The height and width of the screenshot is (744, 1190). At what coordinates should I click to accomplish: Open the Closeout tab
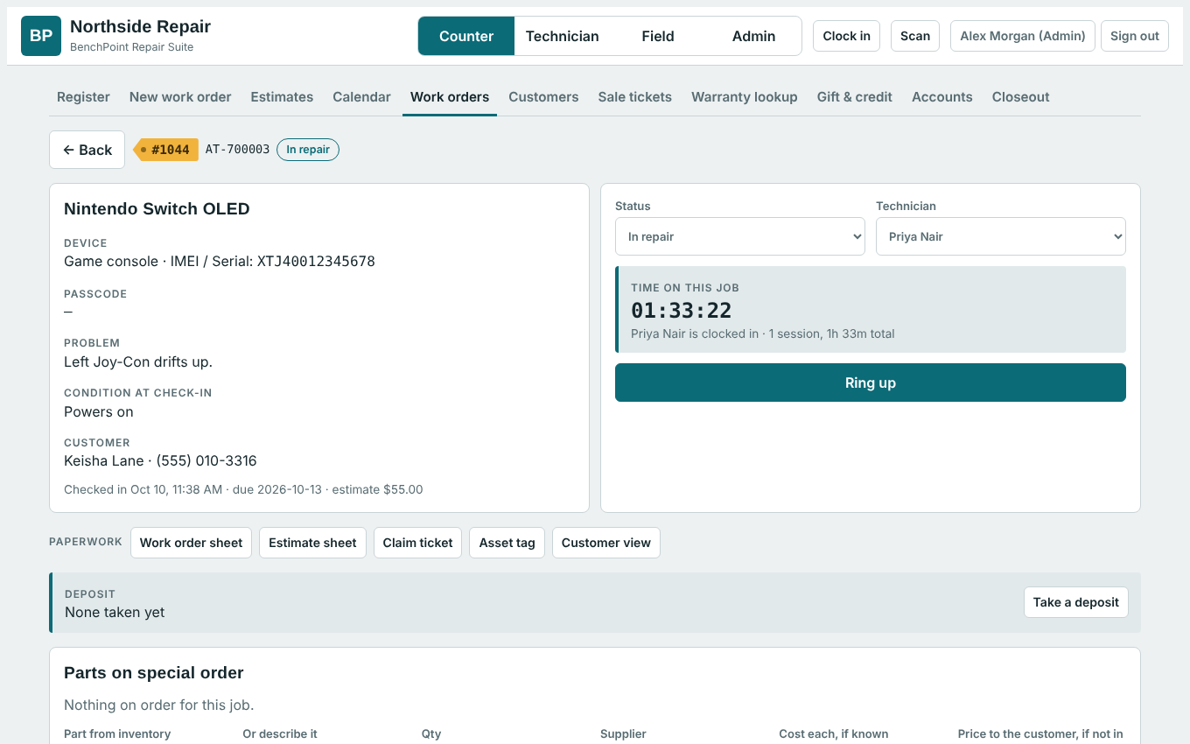(1021, 97)
